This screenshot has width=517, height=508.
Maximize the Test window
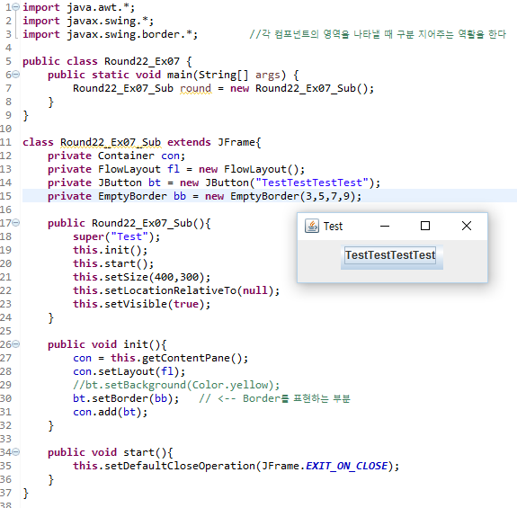425,226
